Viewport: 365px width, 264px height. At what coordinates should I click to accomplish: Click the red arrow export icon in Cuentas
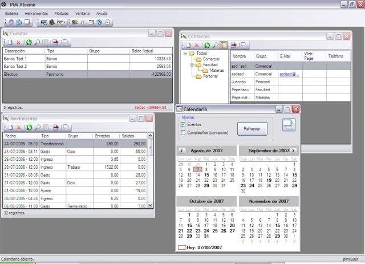click(x=56, y=42)
